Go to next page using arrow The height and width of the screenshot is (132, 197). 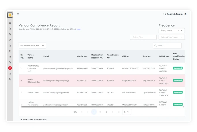pyautogui.click(x=112, y=112)
